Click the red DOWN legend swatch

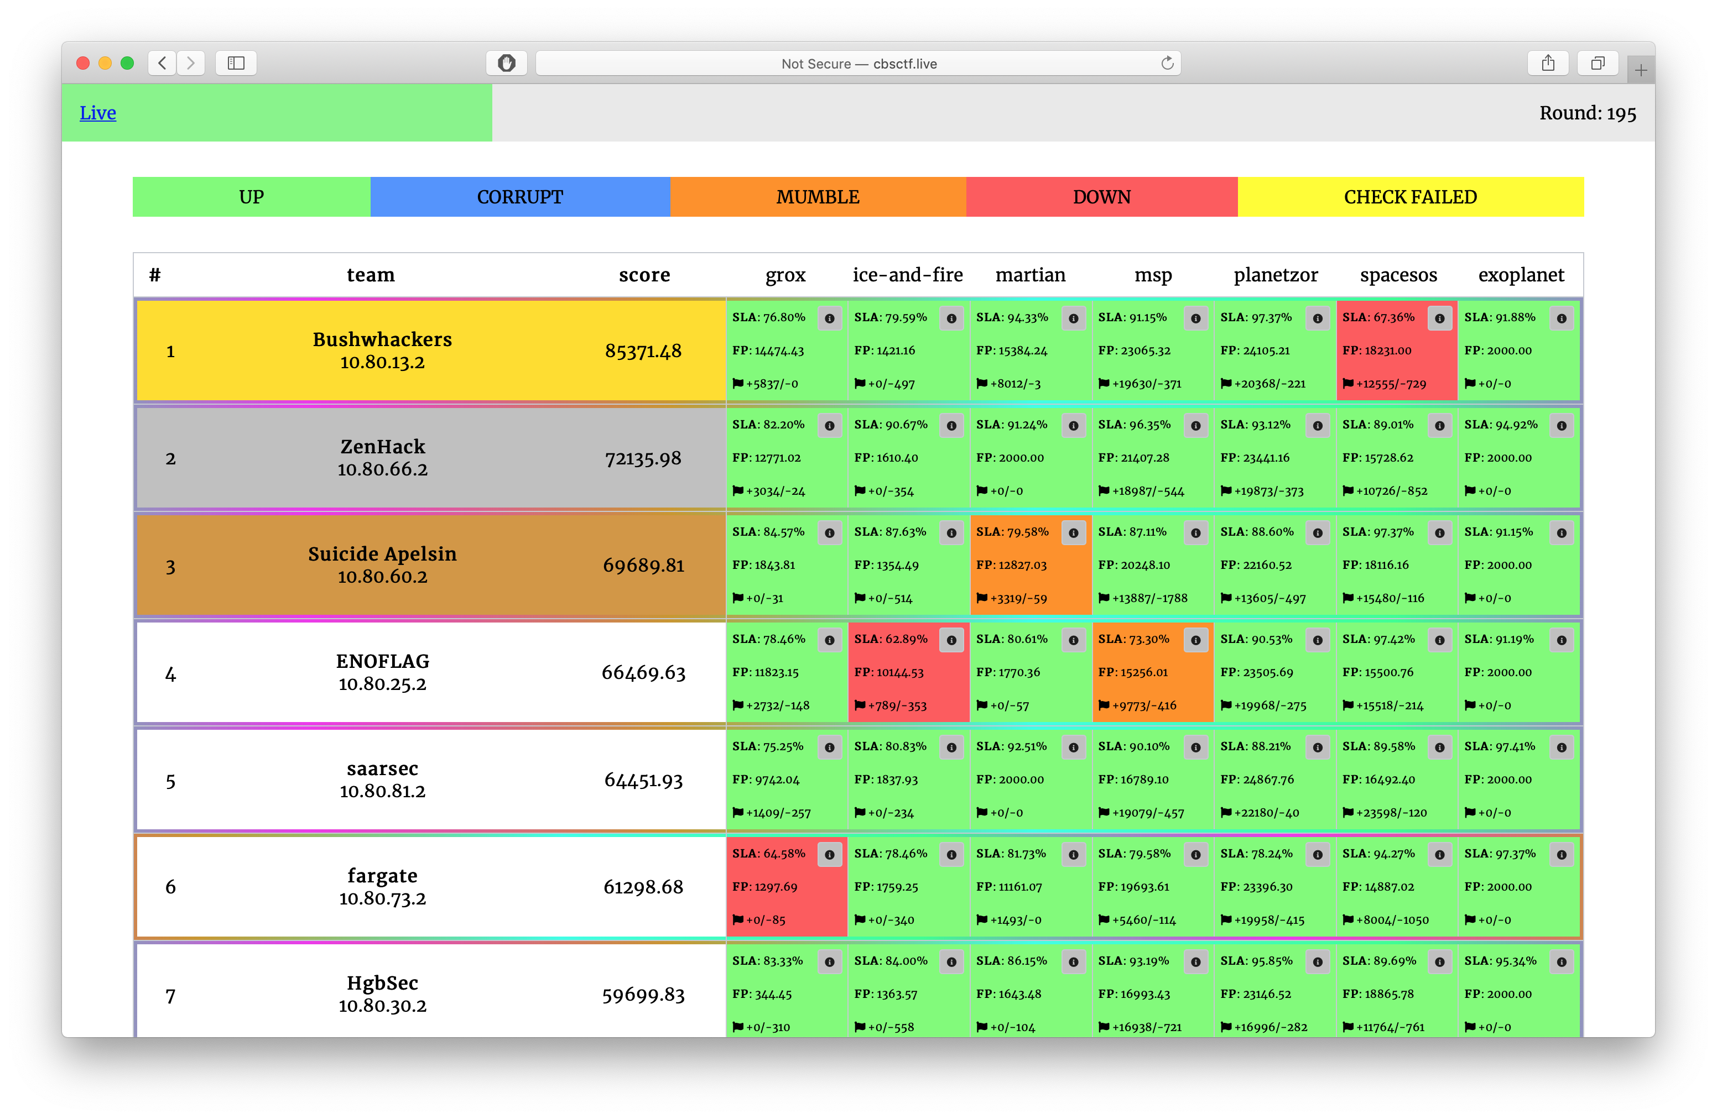[x=1101, y=197]
